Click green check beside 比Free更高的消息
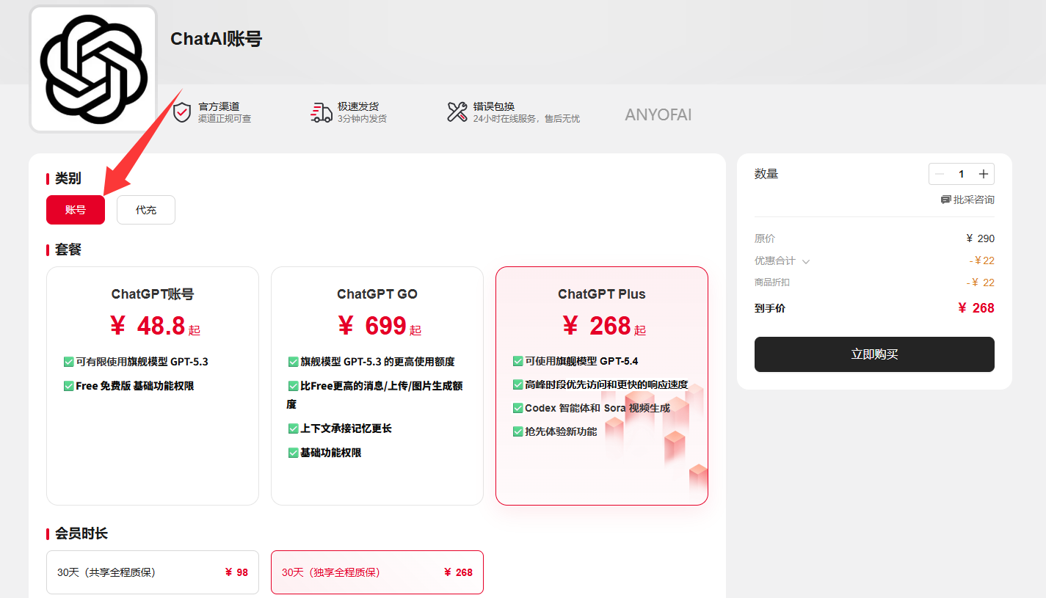Image resolution: width=1046 pixels, height=598 pixels. click(x=294, y=386)
